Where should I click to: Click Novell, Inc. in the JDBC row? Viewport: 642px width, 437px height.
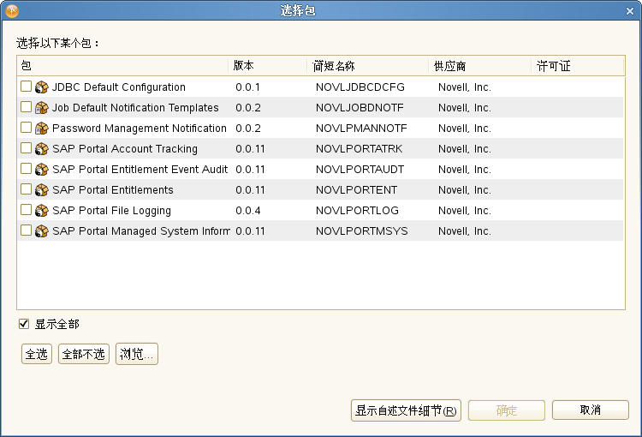464,87
